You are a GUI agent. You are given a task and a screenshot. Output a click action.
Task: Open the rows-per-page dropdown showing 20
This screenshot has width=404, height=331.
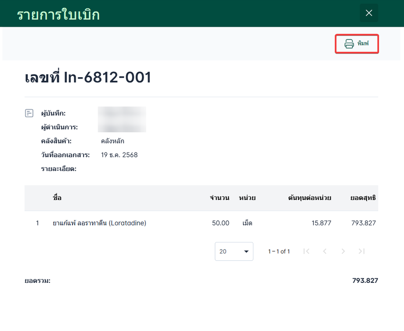point(234,251)
